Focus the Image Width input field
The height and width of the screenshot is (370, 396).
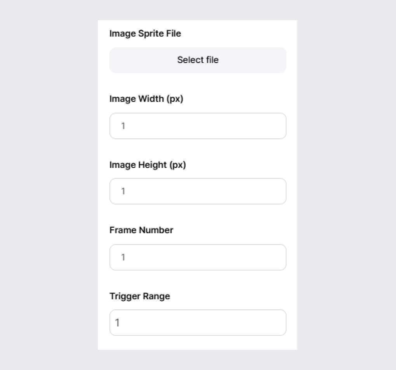[x=198, y=126]
